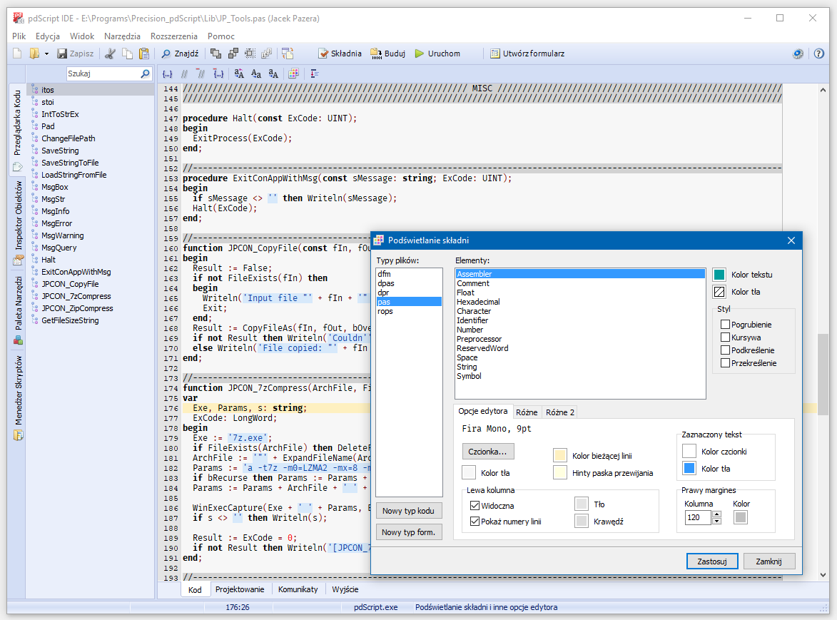Cut selection with the scissors icon
This screenshot has width=837, height=620.
coord(111,53)
